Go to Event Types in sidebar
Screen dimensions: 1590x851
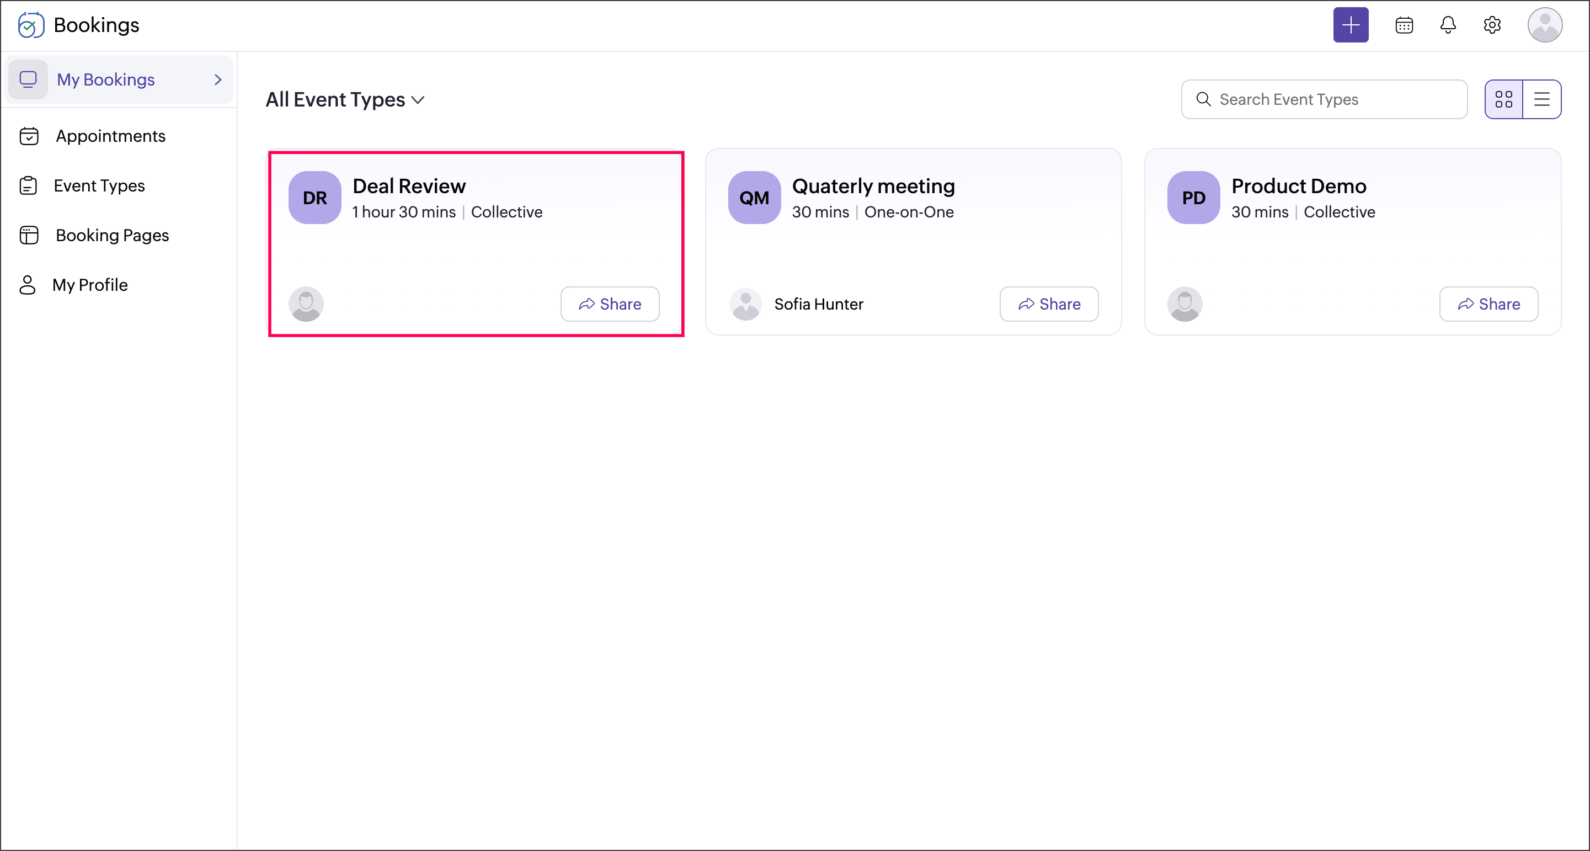[x=99, y=186]
